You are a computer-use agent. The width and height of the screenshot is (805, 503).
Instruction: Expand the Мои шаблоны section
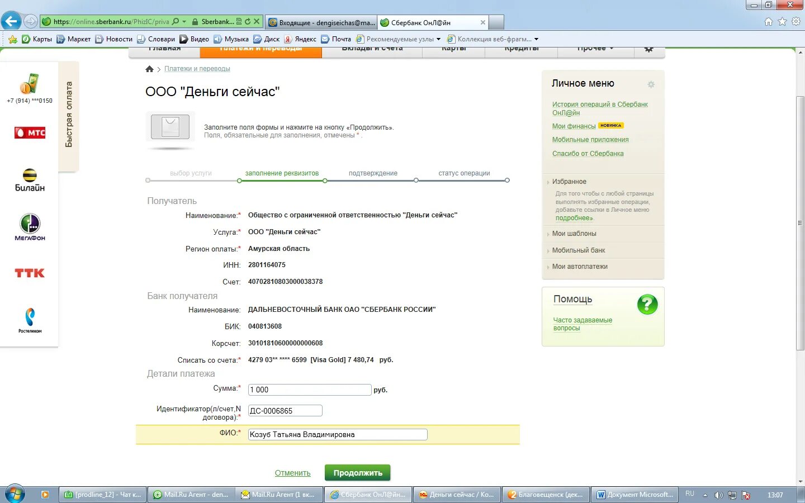[574, 234]
